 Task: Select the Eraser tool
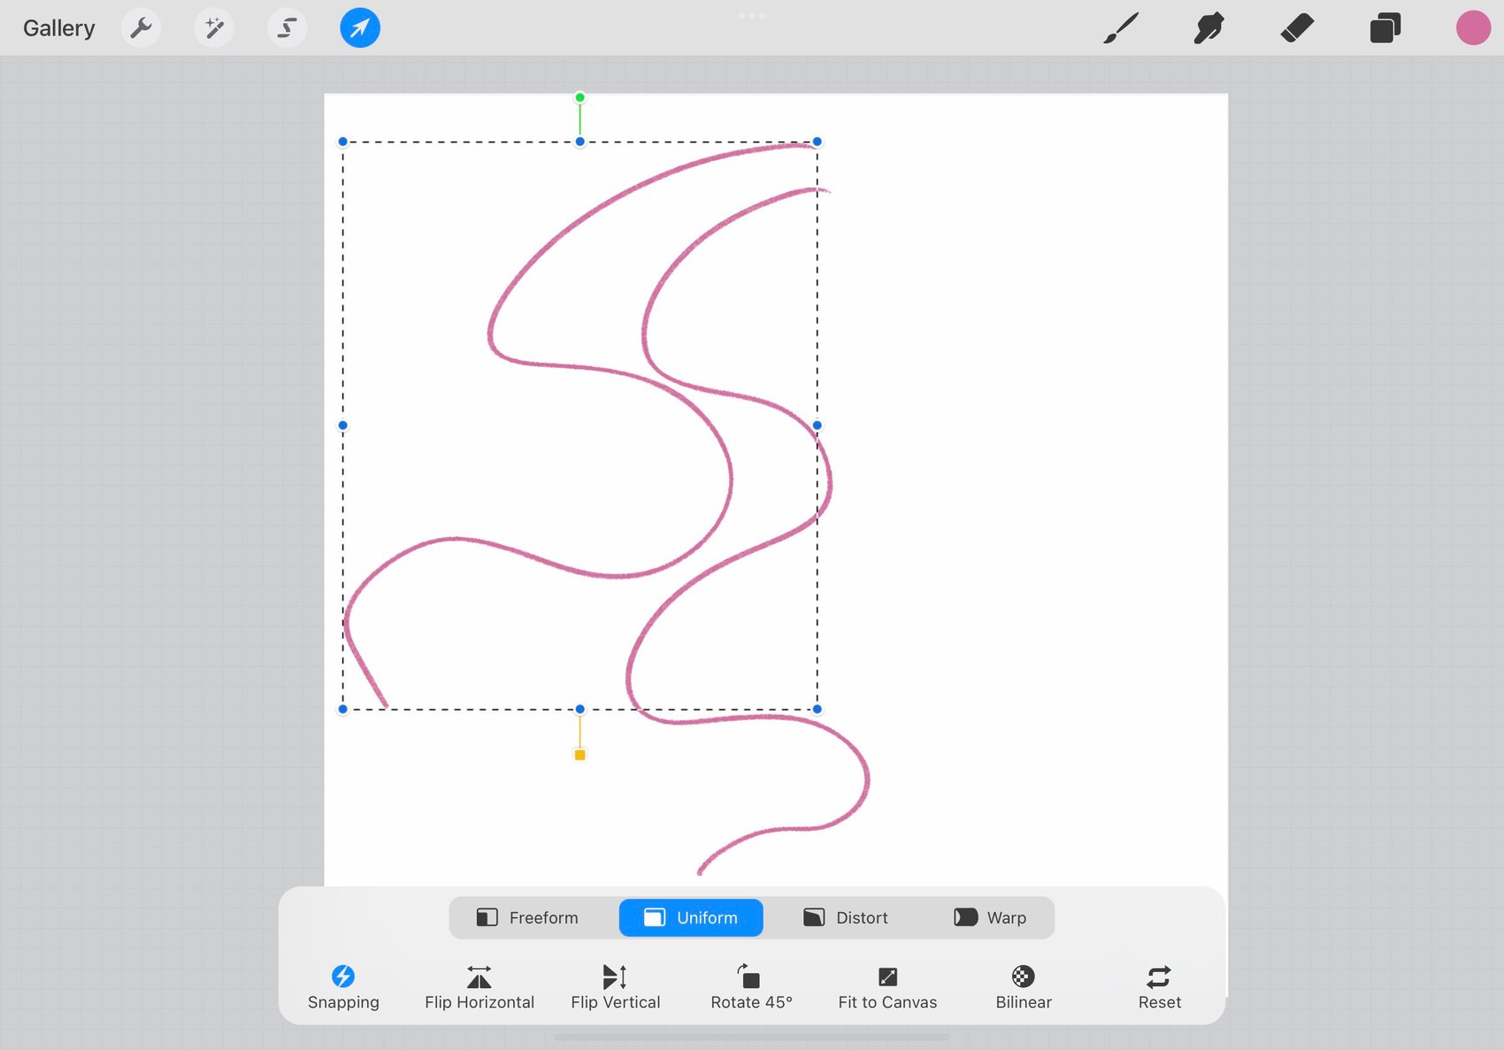[x=1297, y=28]
